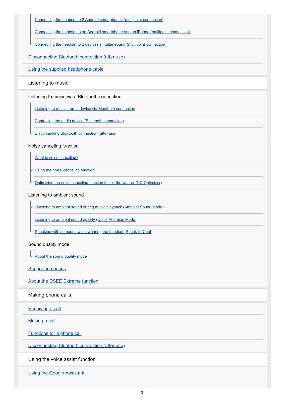Open Android smartphone and iPhone multipoint link
Screen dimensions: 284x401
pos(112,32)
